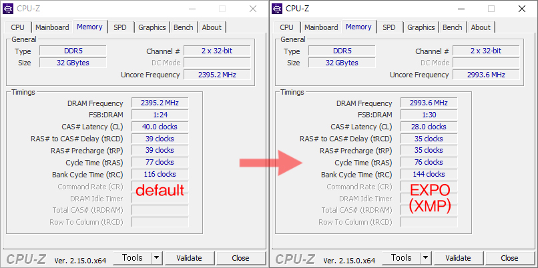Select the Memory tab in the right window

pyautogui.click(x=358, y=27)
